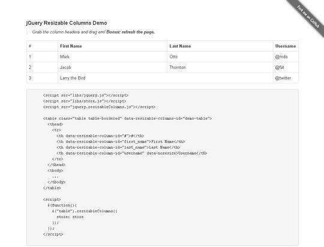Click the 'store: store' code line
Screen dimensions: 324x247
tap(70, 217)
